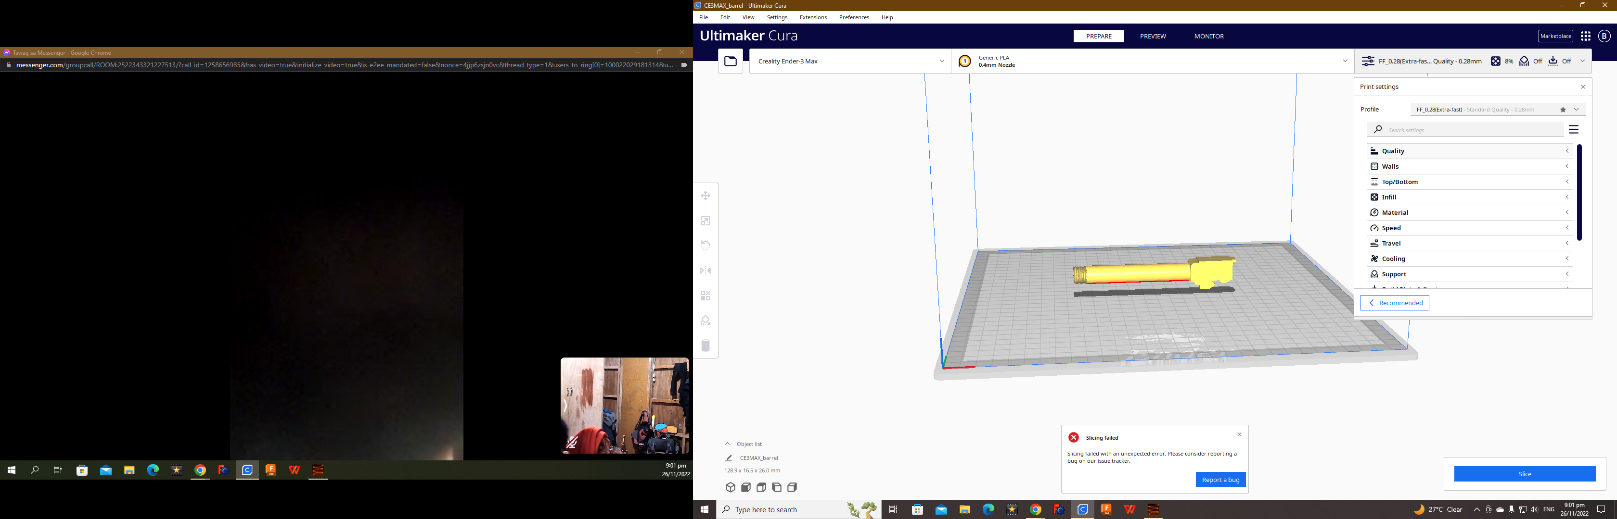Click the Cura icon on the left monitor taskbar

(x=247, y=470)
